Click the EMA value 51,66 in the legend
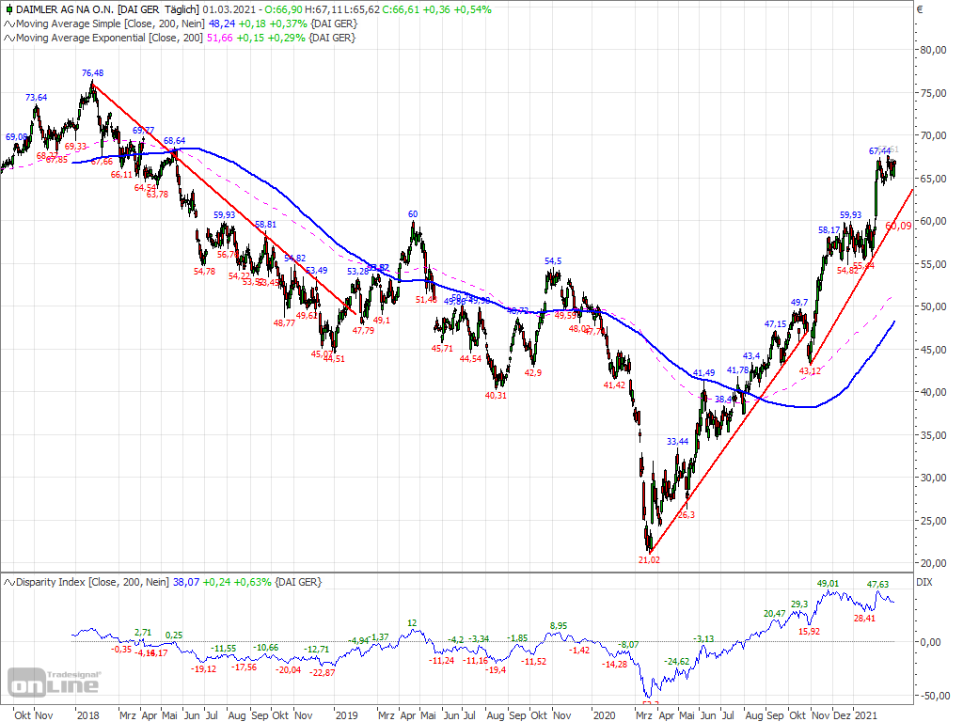The width and height of the screenshot is (963, 722). pos(219,38)
